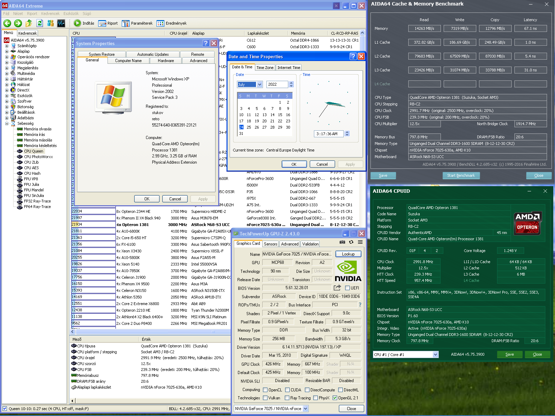Open the month dropdown showing July

pyautogui.click(x=259, y=84)
